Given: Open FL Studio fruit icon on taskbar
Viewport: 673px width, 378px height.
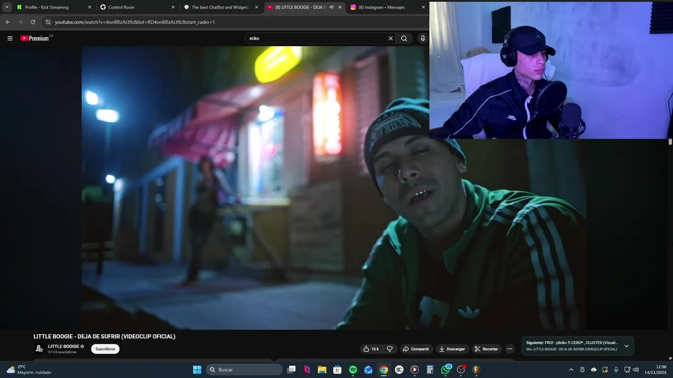Looking at the screenshot, I should [476, 370].
